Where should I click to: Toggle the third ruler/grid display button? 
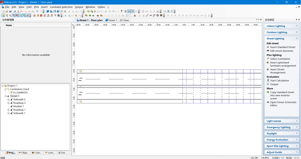133,11
